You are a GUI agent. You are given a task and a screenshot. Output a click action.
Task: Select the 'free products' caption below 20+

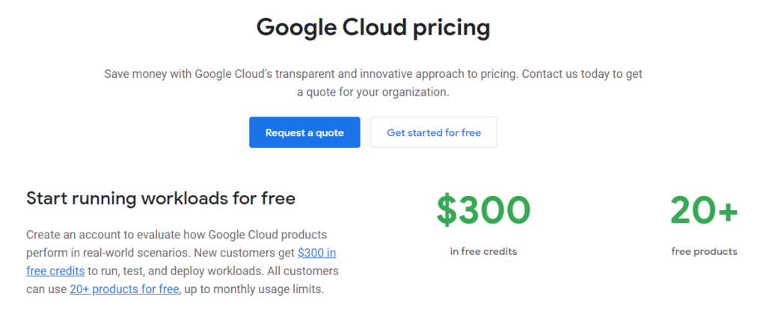[704, 252]
